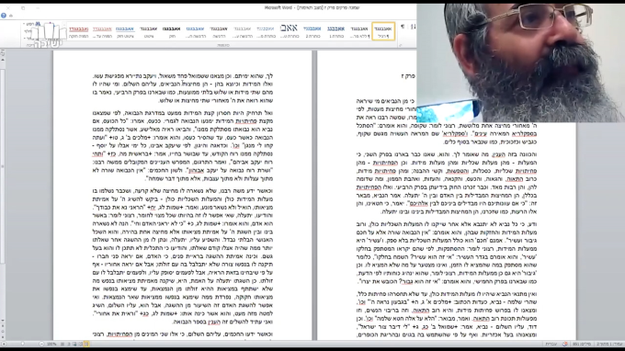The image size is (625, 351).
Task: Click the vertical scrollbar down arrow
Action: 3,321
